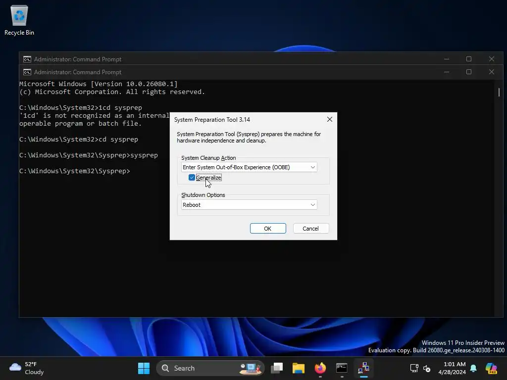Click the muted volume tray icon
This screenshot has width=507, height=380.
coord(427,368)
